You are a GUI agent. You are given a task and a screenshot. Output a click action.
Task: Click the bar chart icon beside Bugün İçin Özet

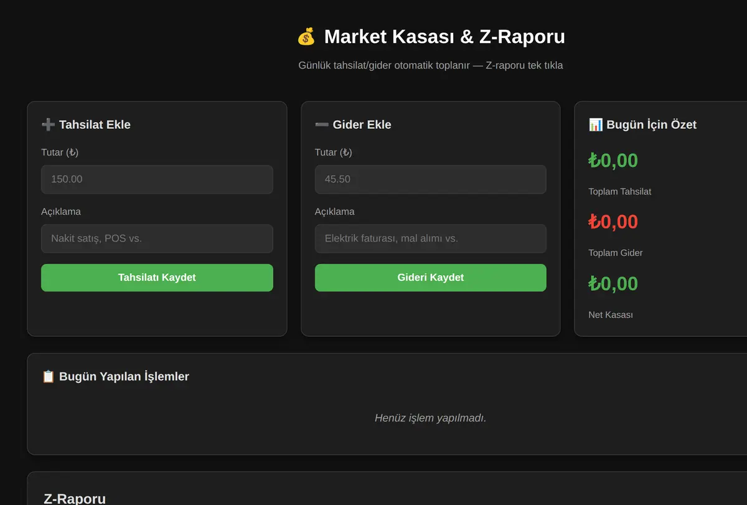pos(596,125)
